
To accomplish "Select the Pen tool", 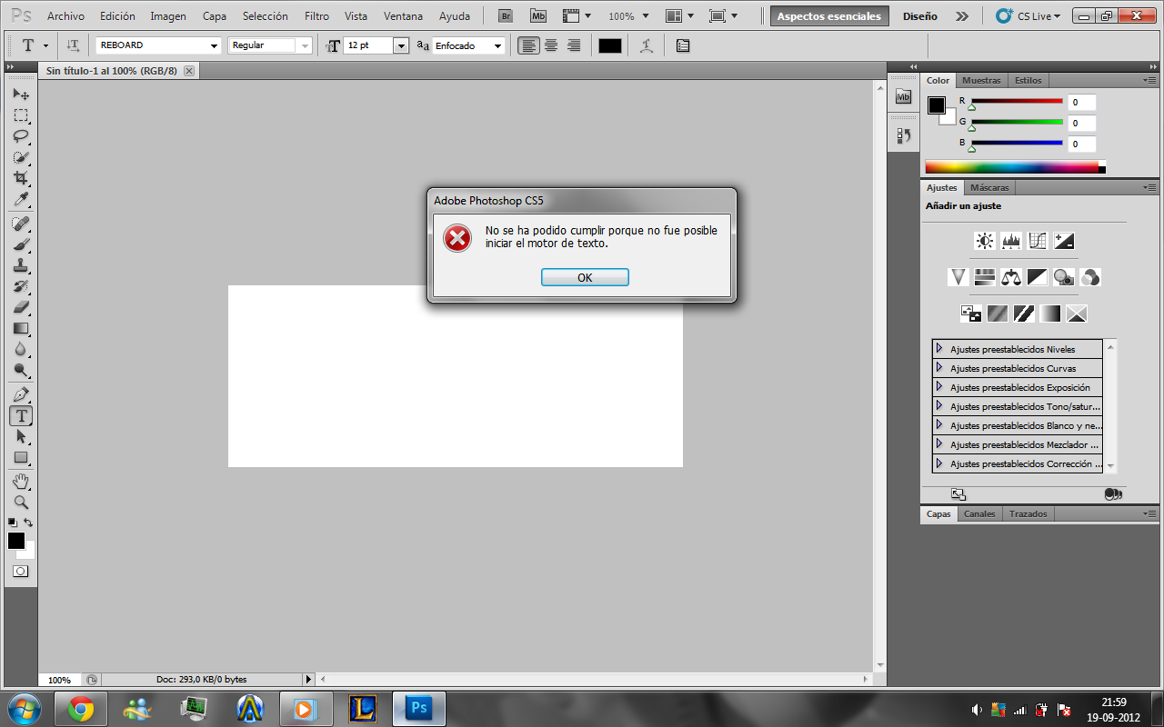I will [20, 394].
